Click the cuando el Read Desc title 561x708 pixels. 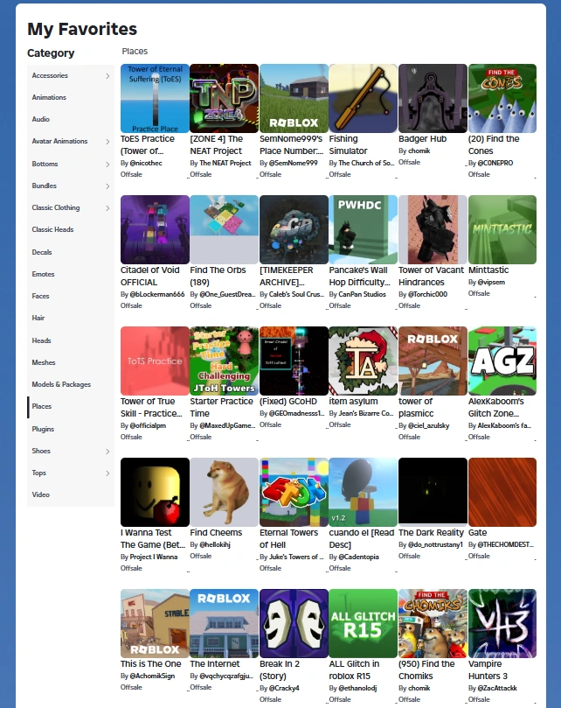[x=361, y=539]
